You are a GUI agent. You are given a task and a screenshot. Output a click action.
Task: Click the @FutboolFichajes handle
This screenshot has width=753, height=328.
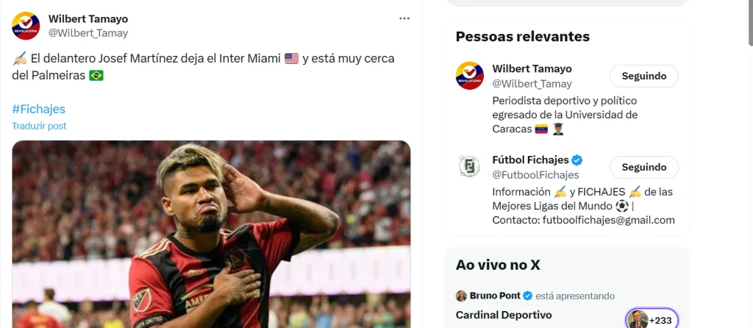click(535, 175)
